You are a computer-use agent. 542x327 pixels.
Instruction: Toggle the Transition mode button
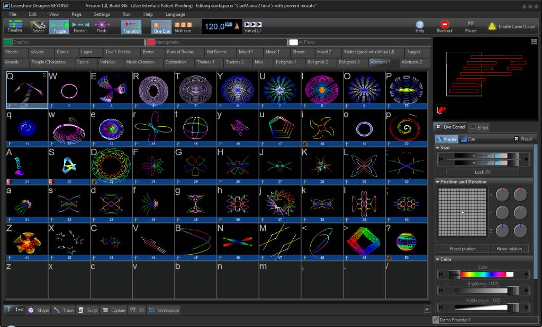(x=131, y=26)
